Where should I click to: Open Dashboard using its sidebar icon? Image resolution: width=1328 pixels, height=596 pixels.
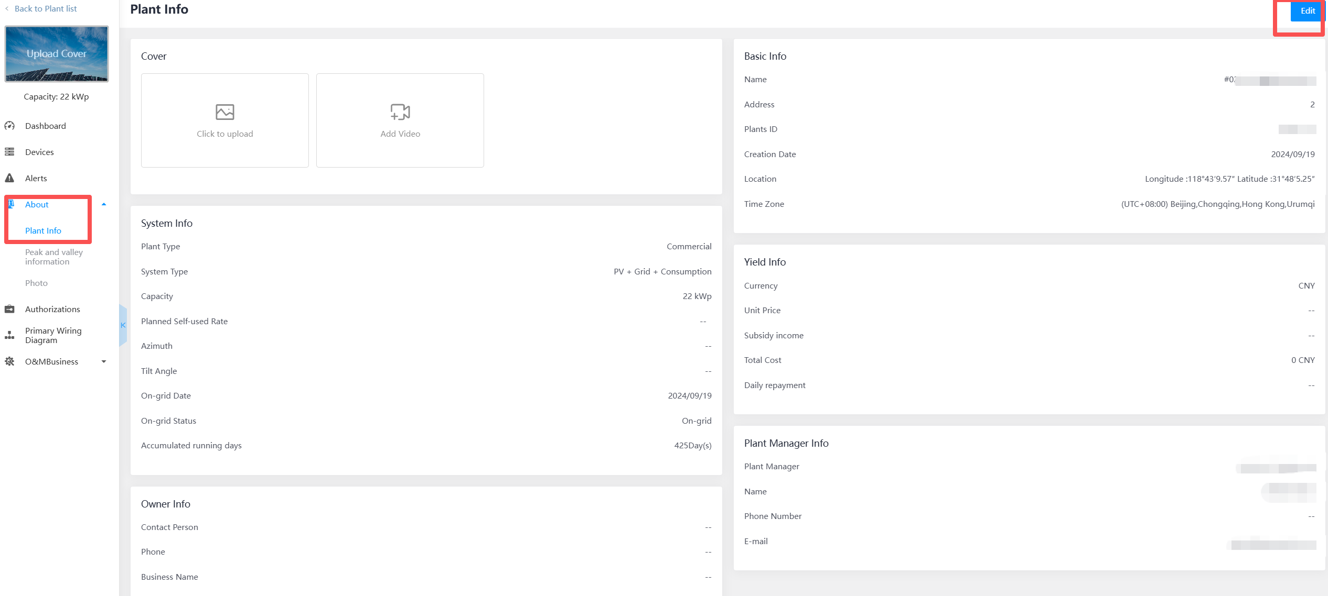click(10, 126)
